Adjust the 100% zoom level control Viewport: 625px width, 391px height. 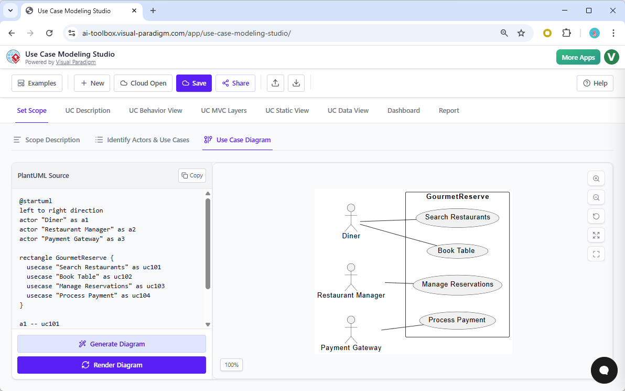[x=231, y=365]
